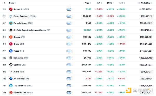The image size is (156, 96).
Task: Click Conflux market cap $332,954,377
Action: (x=146, y=65)
